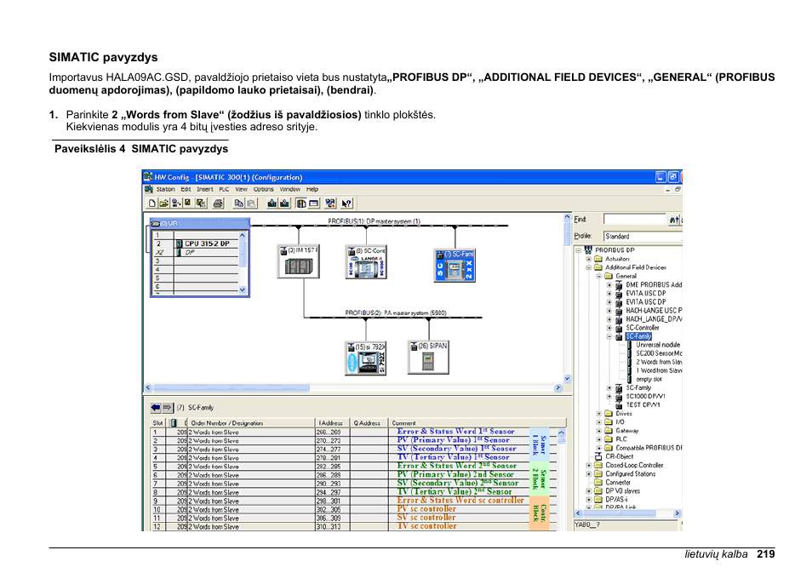Open the Options menu

click(263, 190)
